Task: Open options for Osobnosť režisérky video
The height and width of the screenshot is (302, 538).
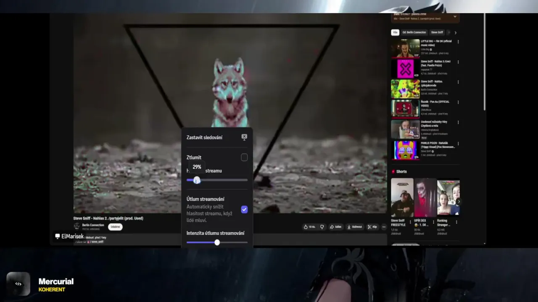Action: coord(458,122)
